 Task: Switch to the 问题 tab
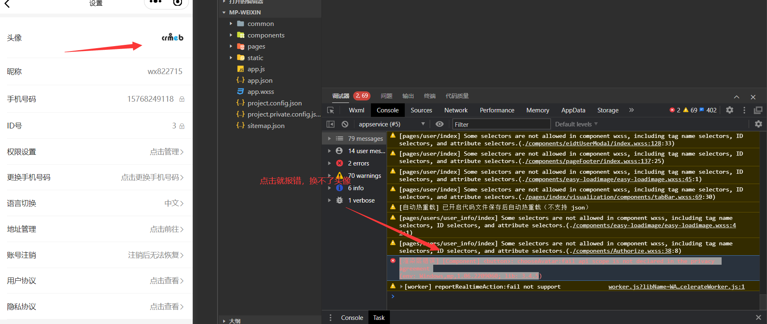point(387,96)
